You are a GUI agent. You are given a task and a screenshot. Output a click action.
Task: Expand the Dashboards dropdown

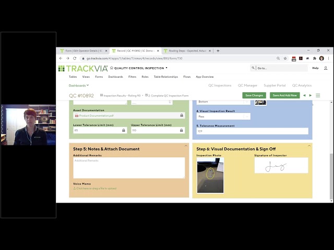click(79, 85)
